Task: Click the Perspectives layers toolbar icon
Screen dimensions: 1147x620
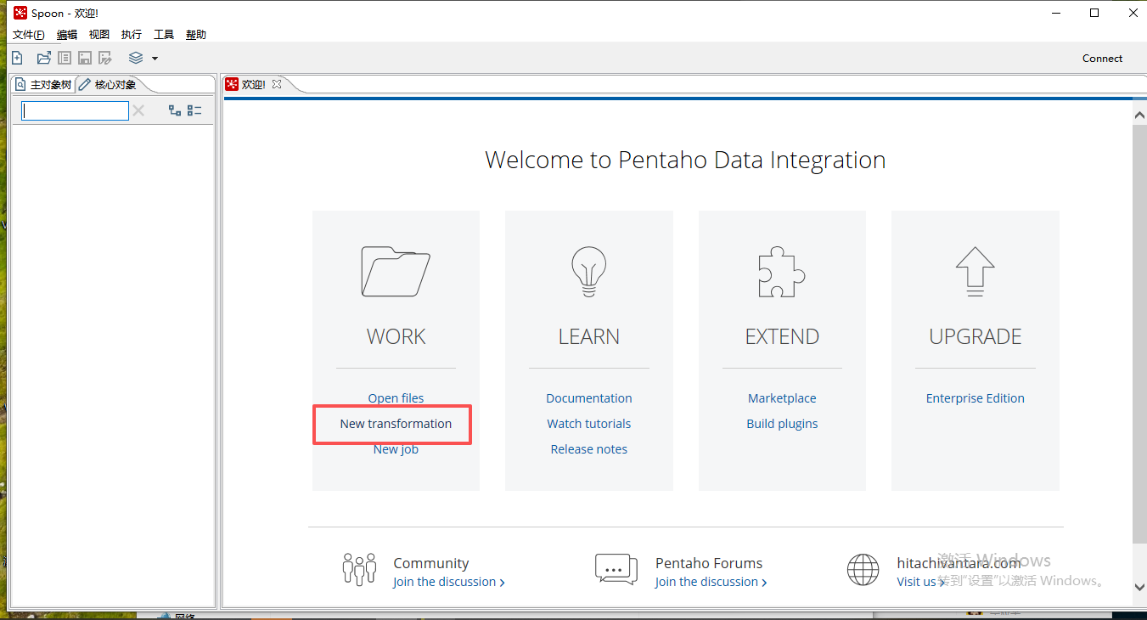Action: tap(136, 58)
